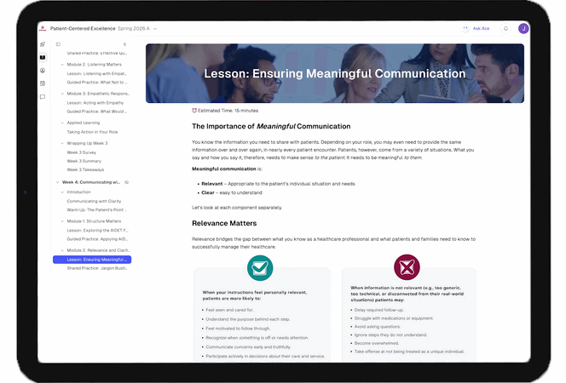Viewport: 566px width, 383px height.
Task: Click 'Feel seen and cared for' bullet
Action: [x=229, y=310]
